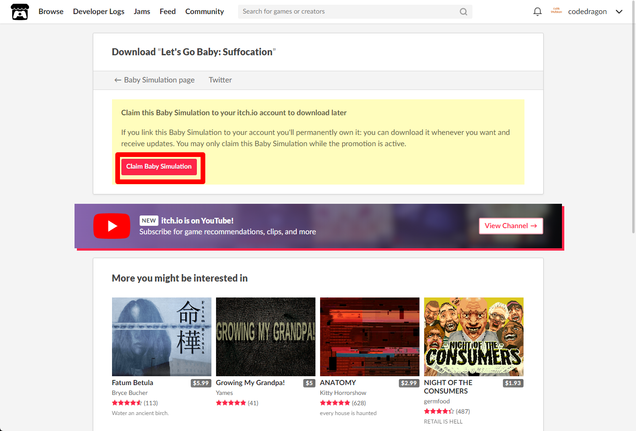
Task: Click the (113) rating count
Action: 151,403
